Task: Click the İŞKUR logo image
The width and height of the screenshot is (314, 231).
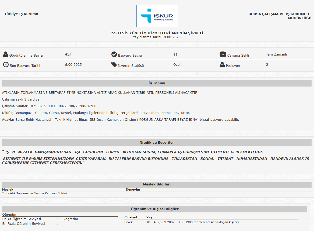Action: click(x=157, y=16)
